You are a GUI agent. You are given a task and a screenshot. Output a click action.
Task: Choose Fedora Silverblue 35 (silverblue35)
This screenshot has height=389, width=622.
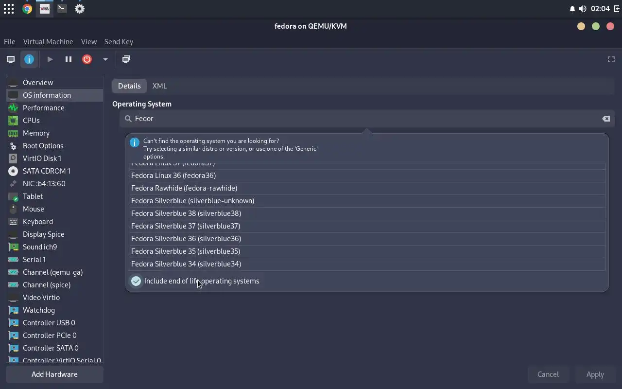tap(367, 251)
